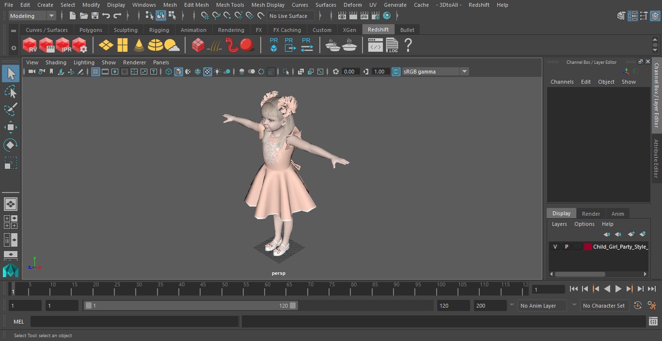Switch to the Anim layer tab

(617, 213)
